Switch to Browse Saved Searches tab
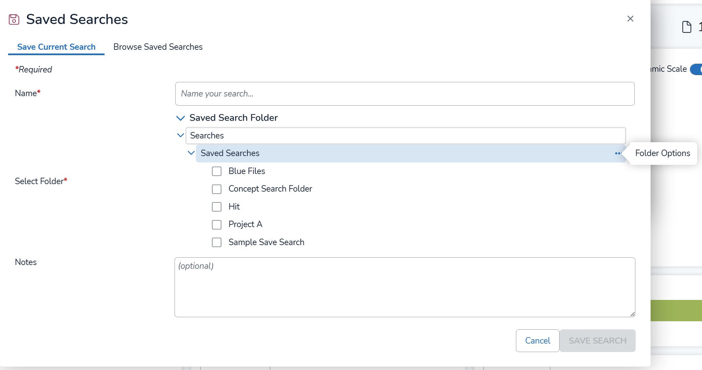Viewport: 702px width, 370px height. click(158, 47)
